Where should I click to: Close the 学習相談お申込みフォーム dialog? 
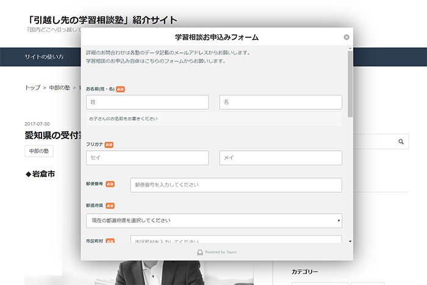click(346, 37)
